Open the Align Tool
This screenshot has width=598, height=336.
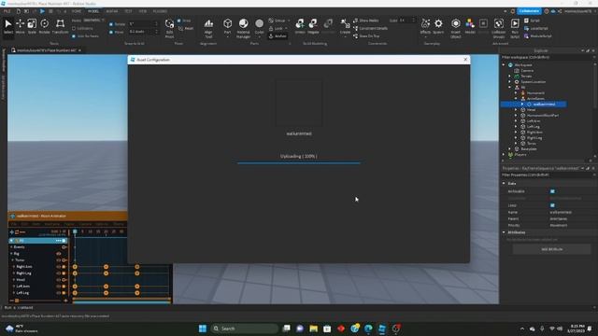click(x=208, y=29)
